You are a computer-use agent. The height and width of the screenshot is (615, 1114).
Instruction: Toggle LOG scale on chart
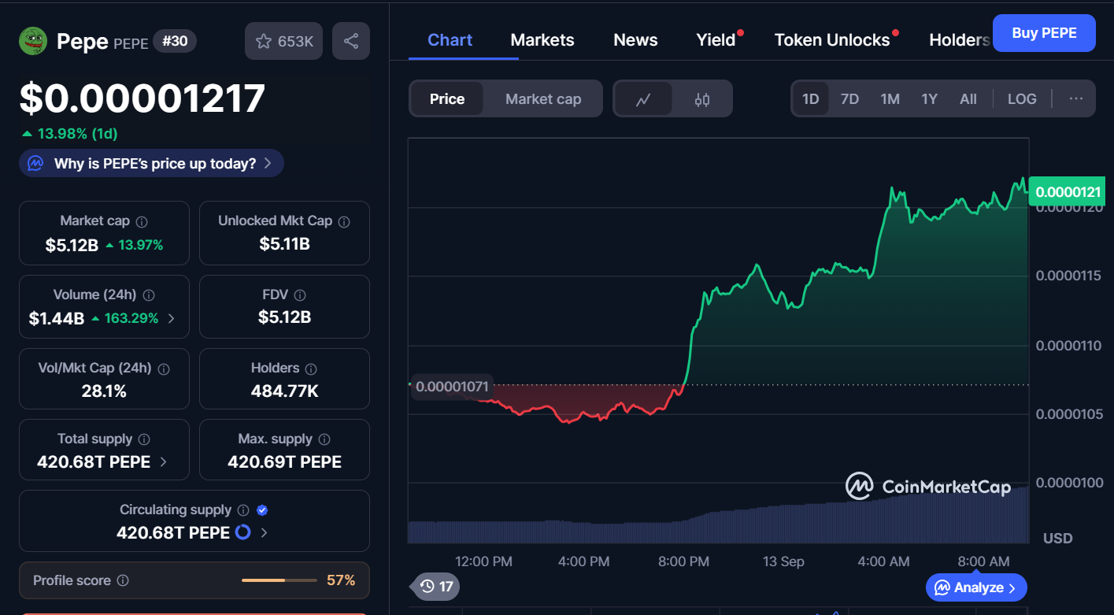tap(1022, 99)
